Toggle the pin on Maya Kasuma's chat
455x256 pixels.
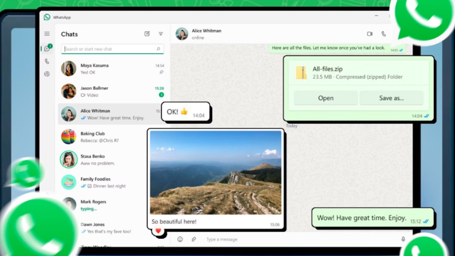[161, 72]
